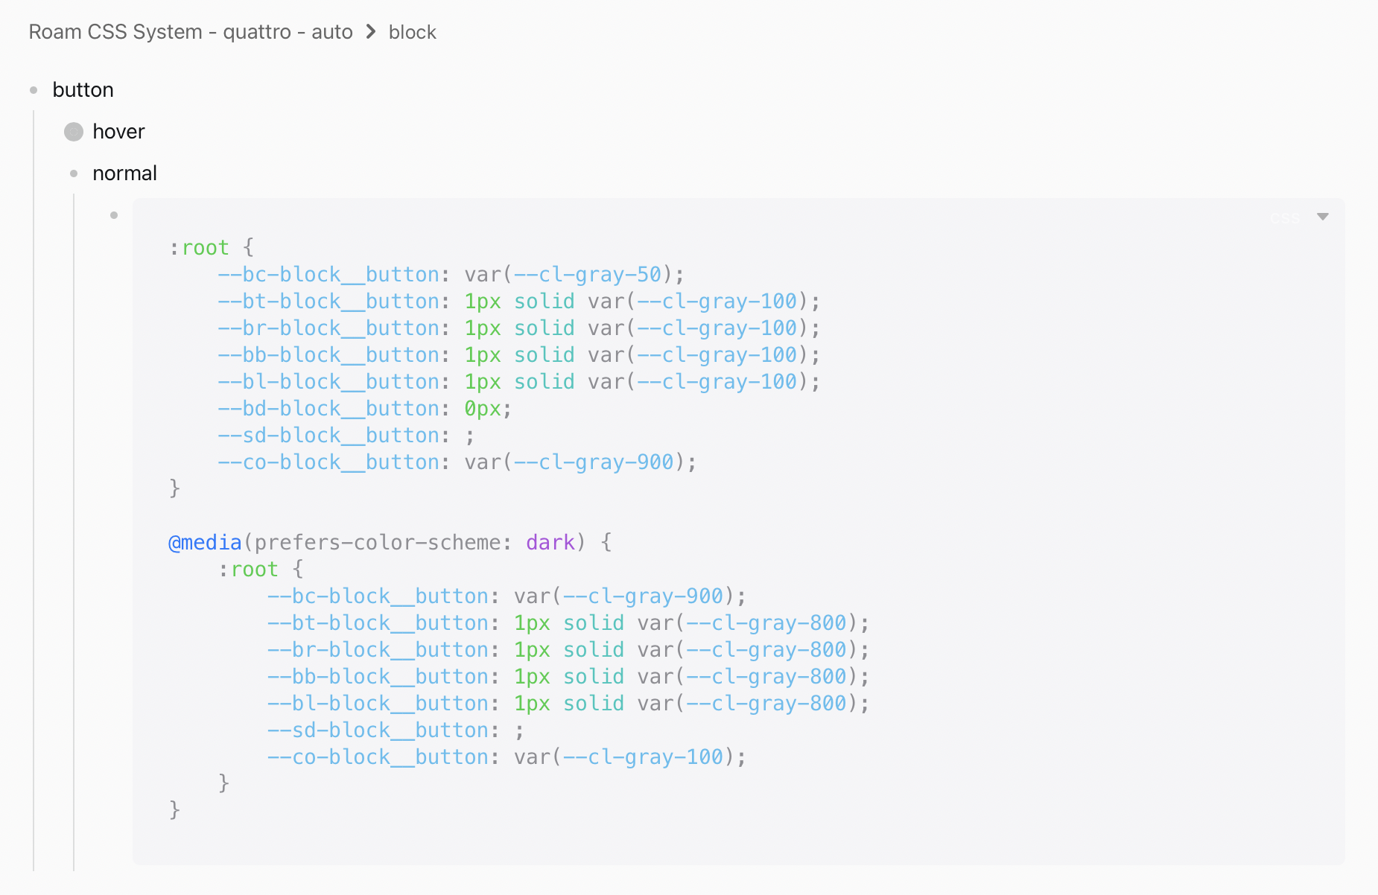Viewport: 1378px width, 895px height.
Task: Click the @media keyword in the code
Action: (205, 542)
